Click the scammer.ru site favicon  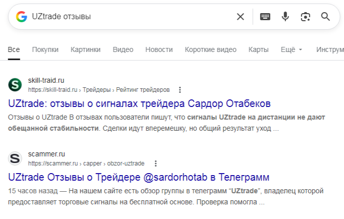click(x=15, y=158)
